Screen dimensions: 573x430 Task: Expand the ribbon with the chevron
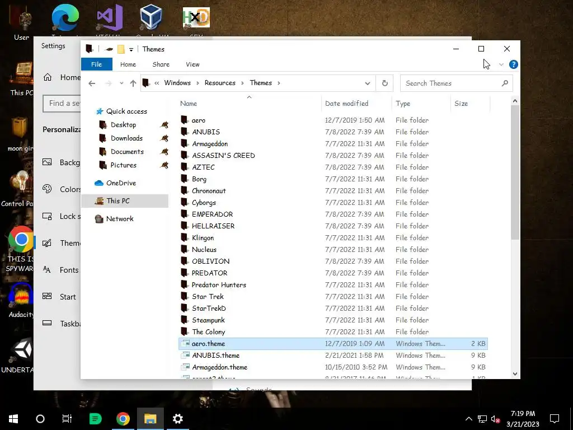coord(501,64)
